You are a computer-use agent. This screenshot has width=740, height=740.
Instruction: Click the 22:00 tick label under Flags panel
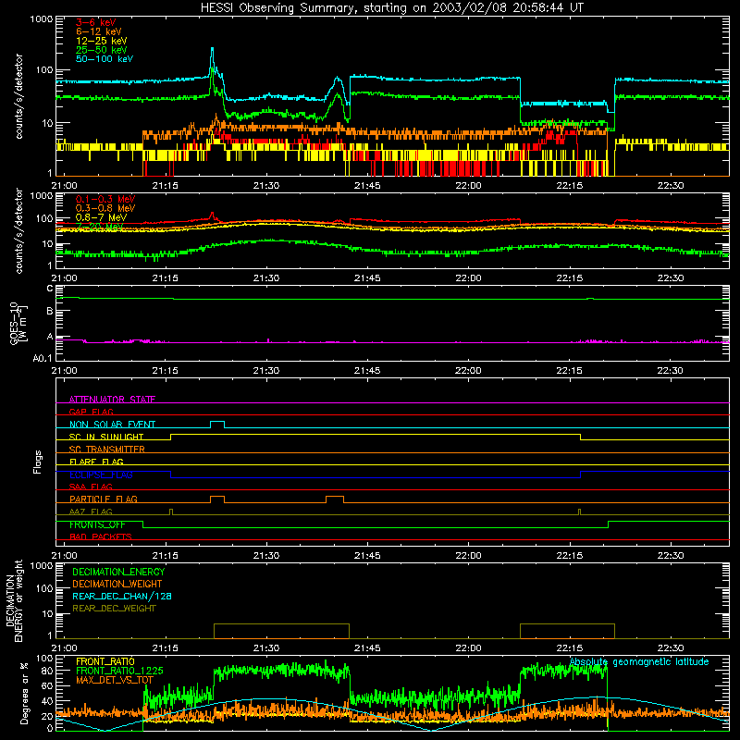pyautogui.click(x=468, y=556)
